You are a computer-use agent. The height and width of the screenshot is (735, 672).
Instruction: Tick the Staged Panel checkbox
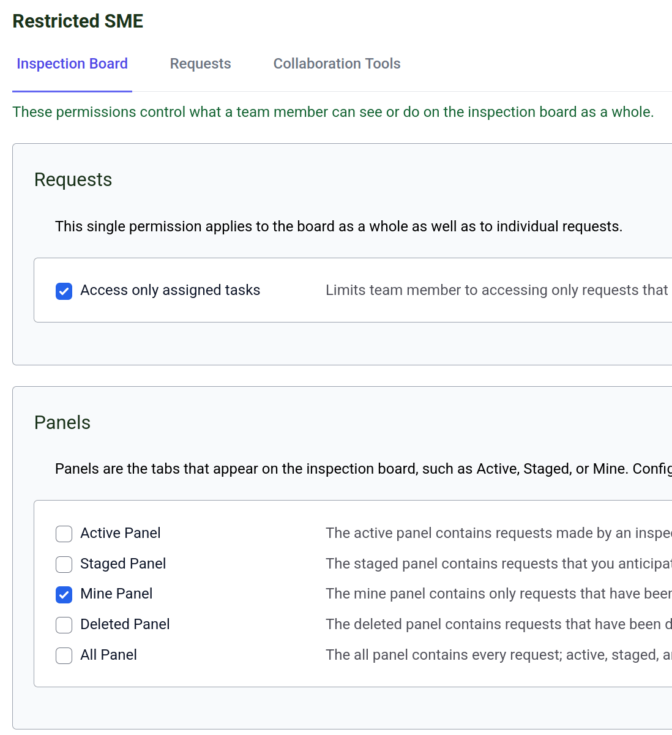[64, 564]
